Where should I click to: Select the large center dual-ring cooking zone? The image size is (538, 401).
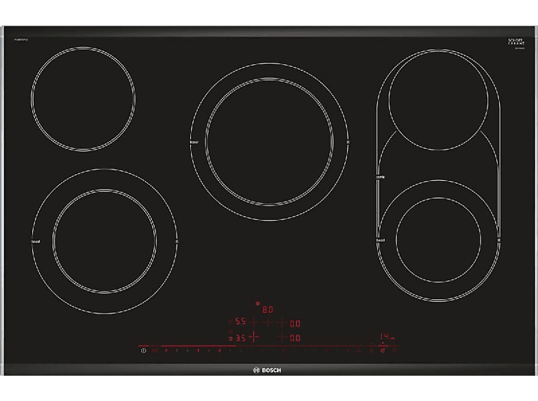coord(270,142)
